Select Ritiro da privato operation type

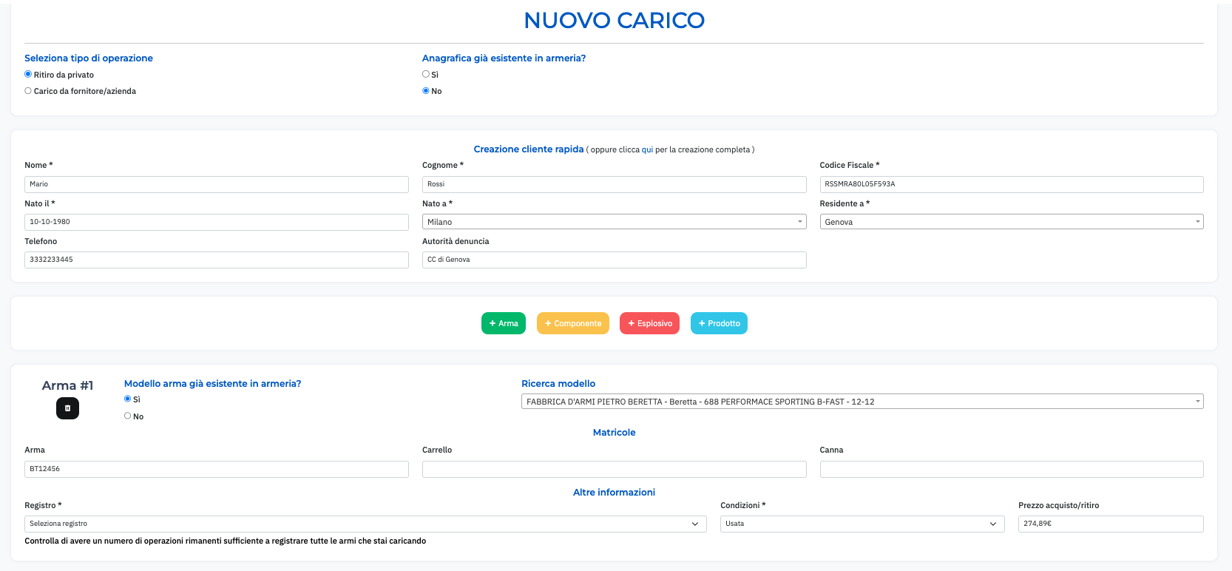click(x=28, y=75)
